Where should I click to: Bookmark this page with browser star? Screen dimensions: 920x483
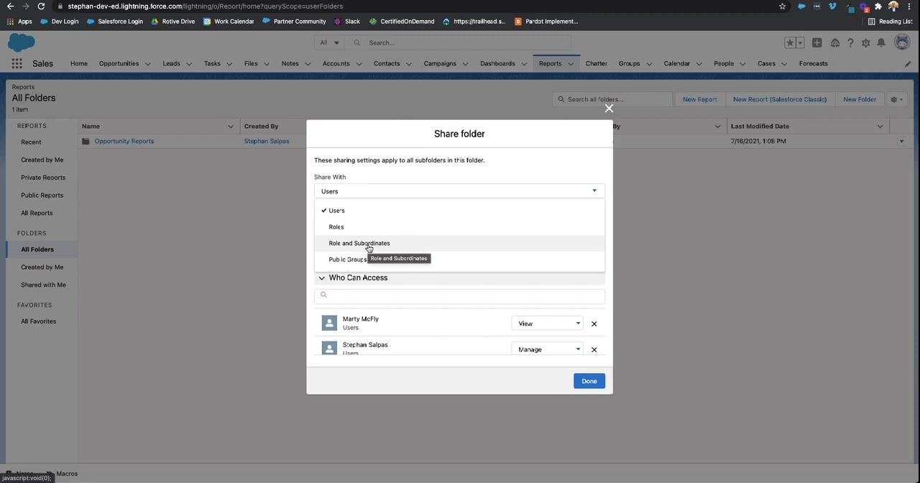click(782, 6)
